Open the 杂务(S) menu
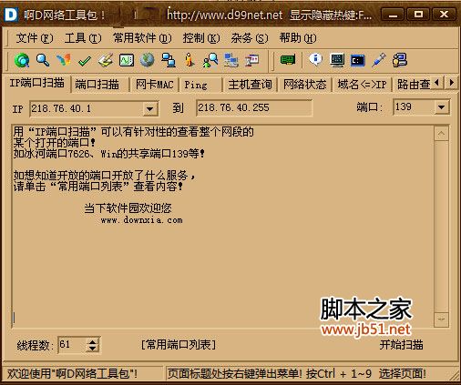Screen dimensions: 461x385 [x=250, y=38]
